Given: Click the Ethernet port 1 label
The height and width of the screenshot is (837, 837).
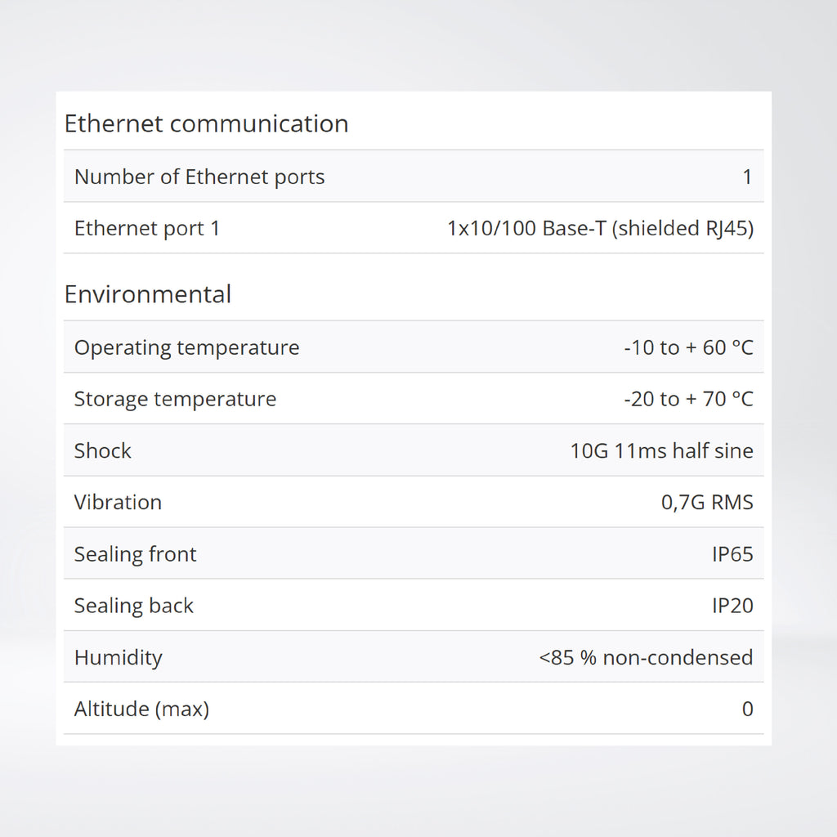Looking at the screenshot, I should coord(147,228).
